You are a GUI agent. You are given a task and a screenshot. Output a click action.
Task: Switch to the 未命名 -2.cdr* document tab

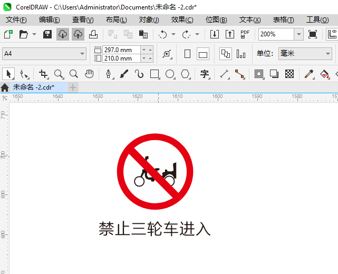39,87
